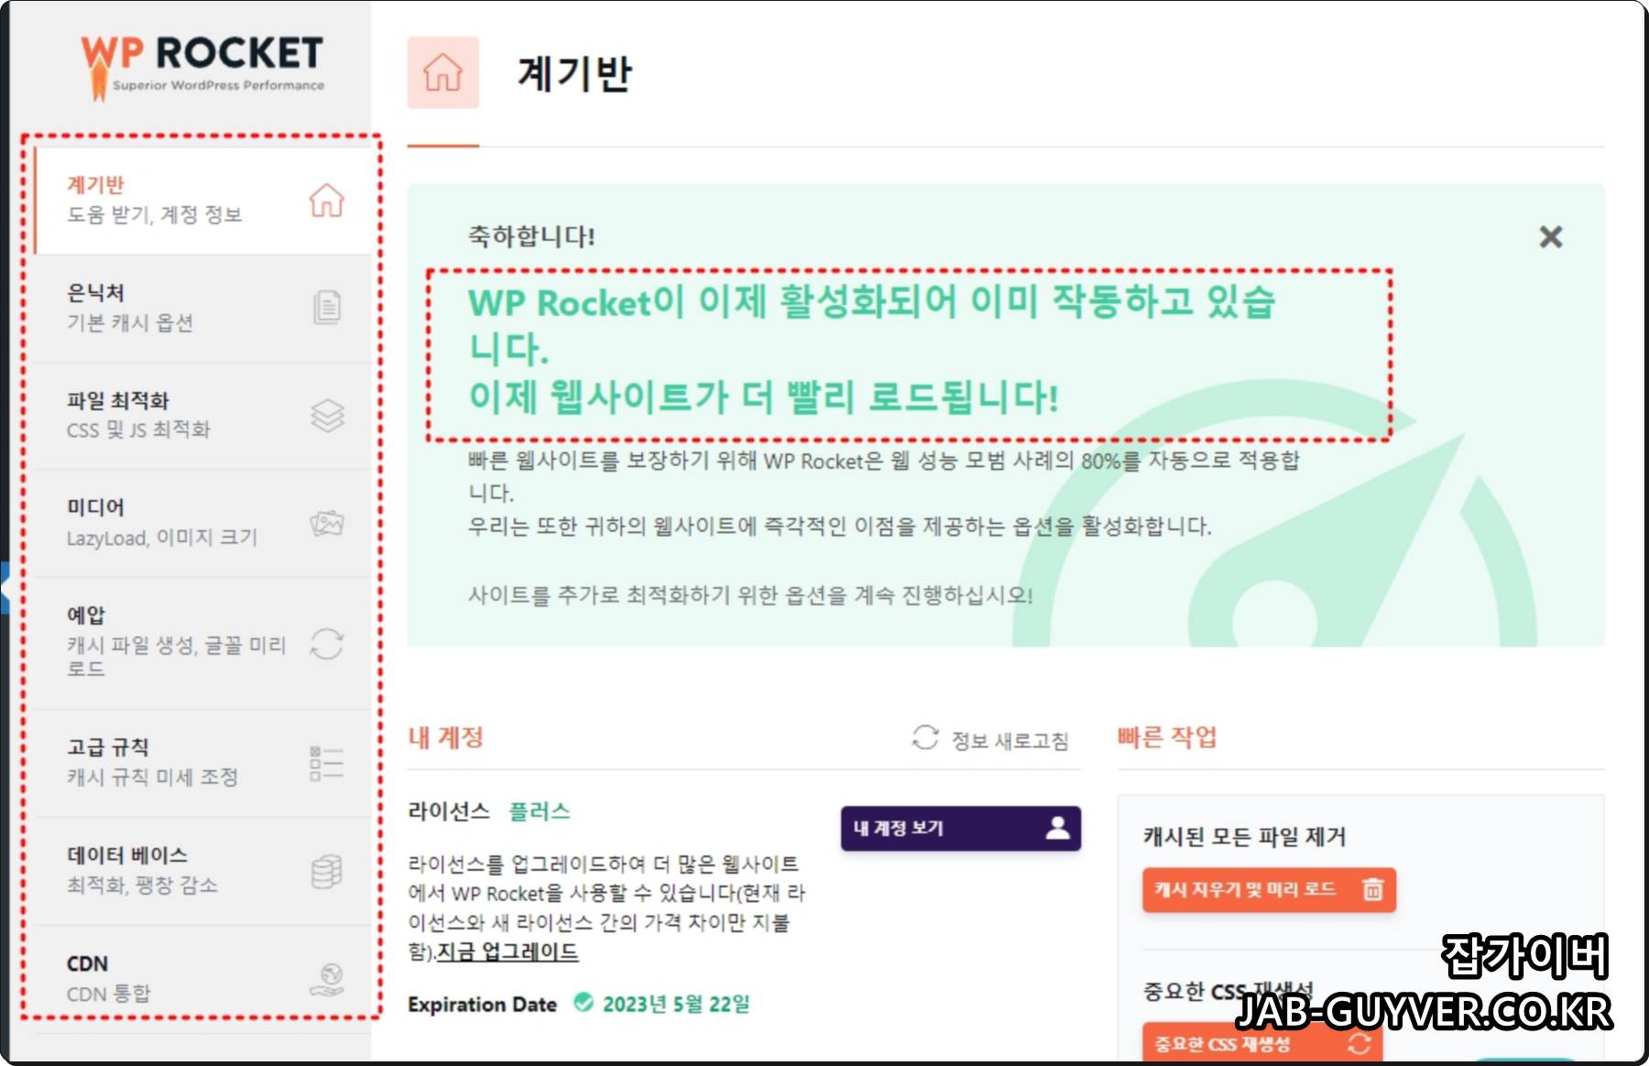The height and width of the screenshot is (1066, 1649).
Task: Click the images icon beside 미디어
Action: pyautogui.click(x=327, y=523)
